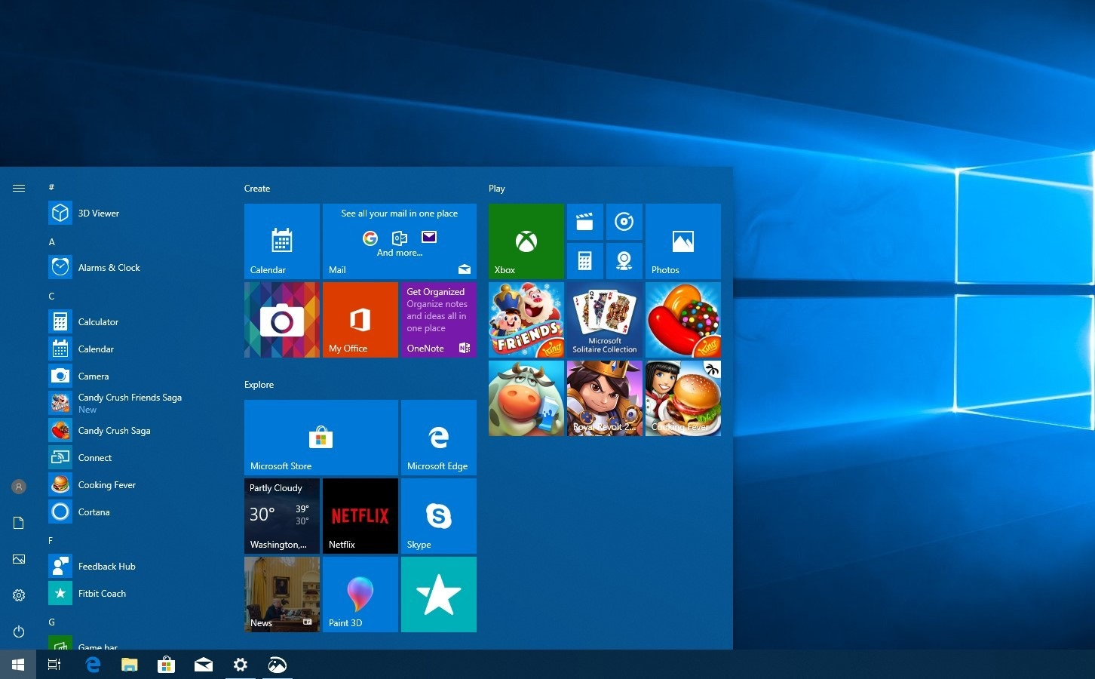Open Documents from the Start sidebar

coord(19,523)
